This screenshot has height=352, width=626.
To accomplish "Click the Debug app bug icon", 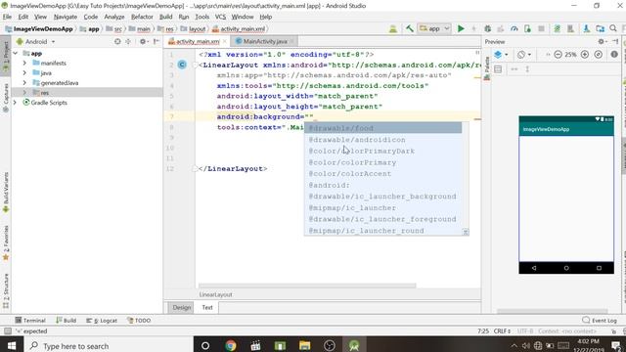I will [487, 28].
